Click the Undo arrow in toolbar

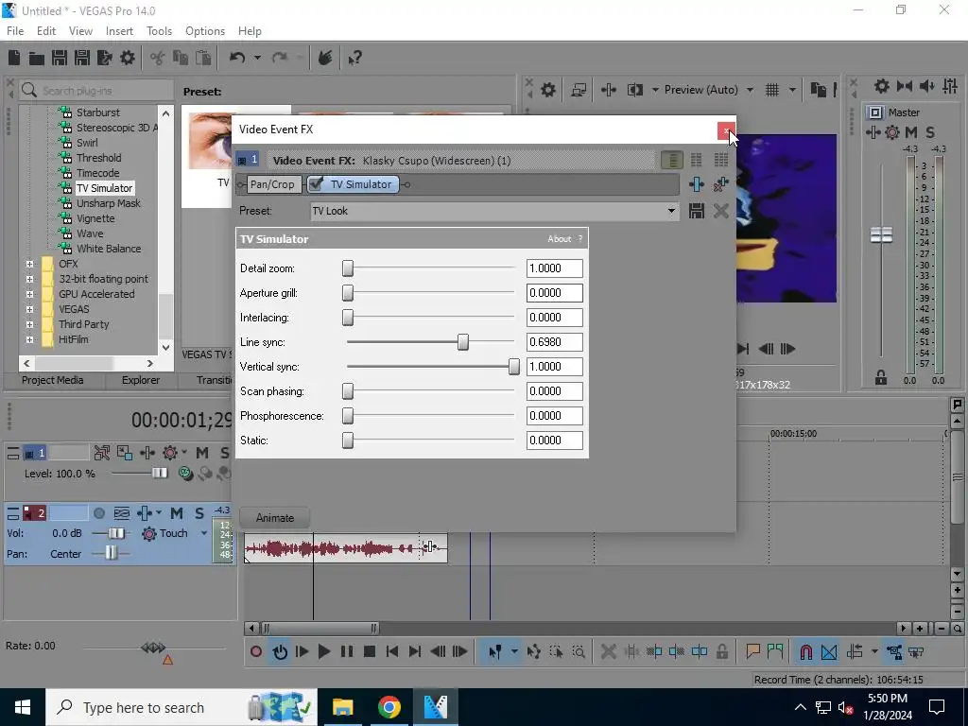tap(237, 58)
